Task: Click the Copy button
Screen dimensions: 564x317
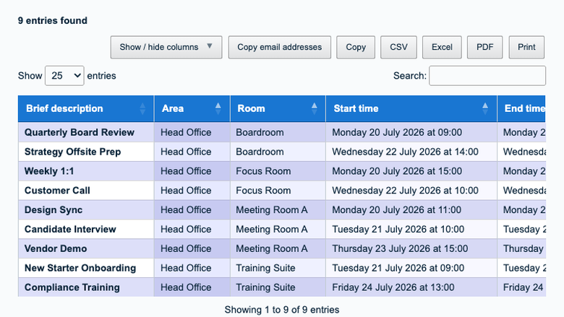Action: [x=356, y=47]
